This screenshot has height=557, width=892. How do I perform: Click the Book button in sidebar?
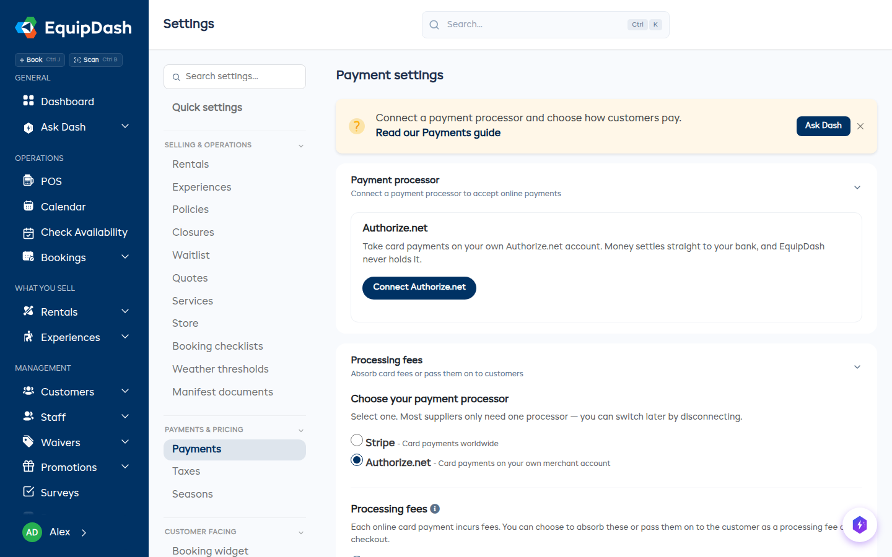[40, 60]
